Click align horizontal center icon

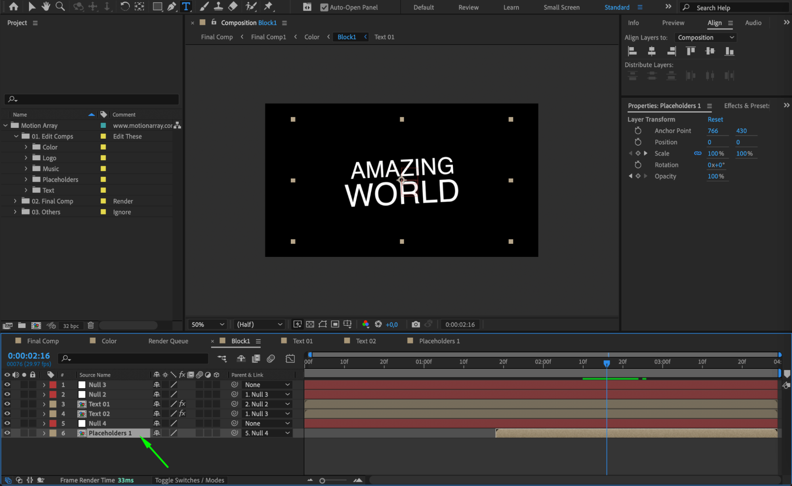[x=651, y=51]
